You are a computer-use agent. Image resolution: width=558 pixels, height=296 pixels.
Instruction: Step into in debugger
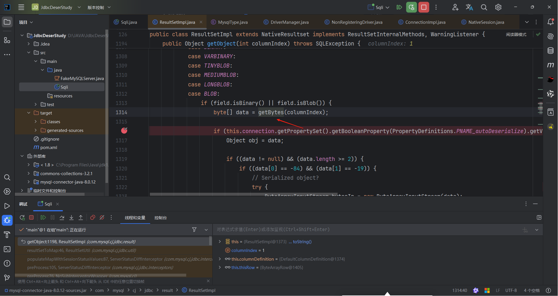[x=71, y=217]
